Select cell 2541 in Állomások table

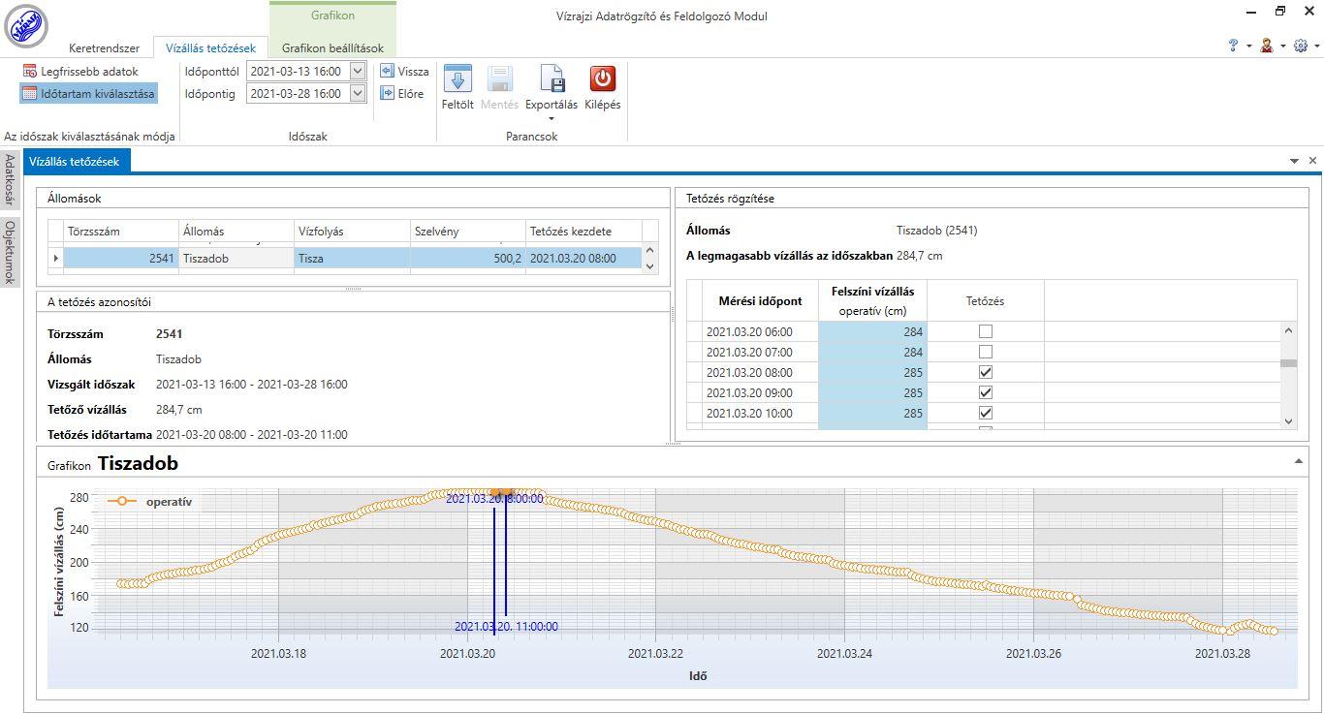coord(121,258)
